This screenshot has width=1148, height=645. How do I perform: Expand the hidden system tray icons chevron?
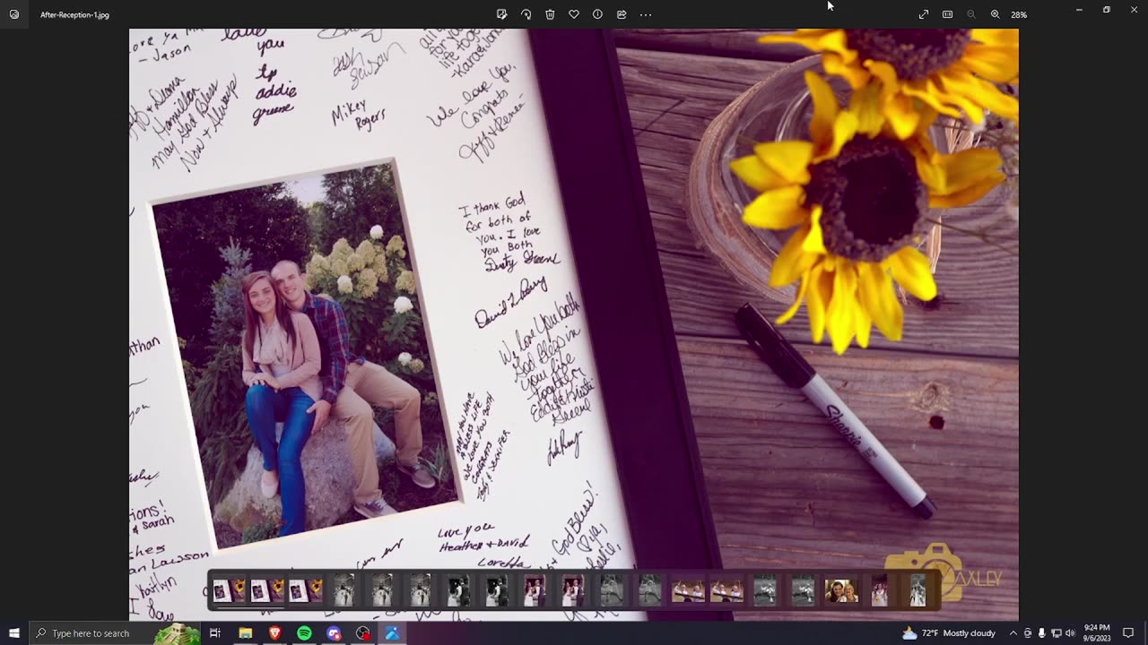1013,633
